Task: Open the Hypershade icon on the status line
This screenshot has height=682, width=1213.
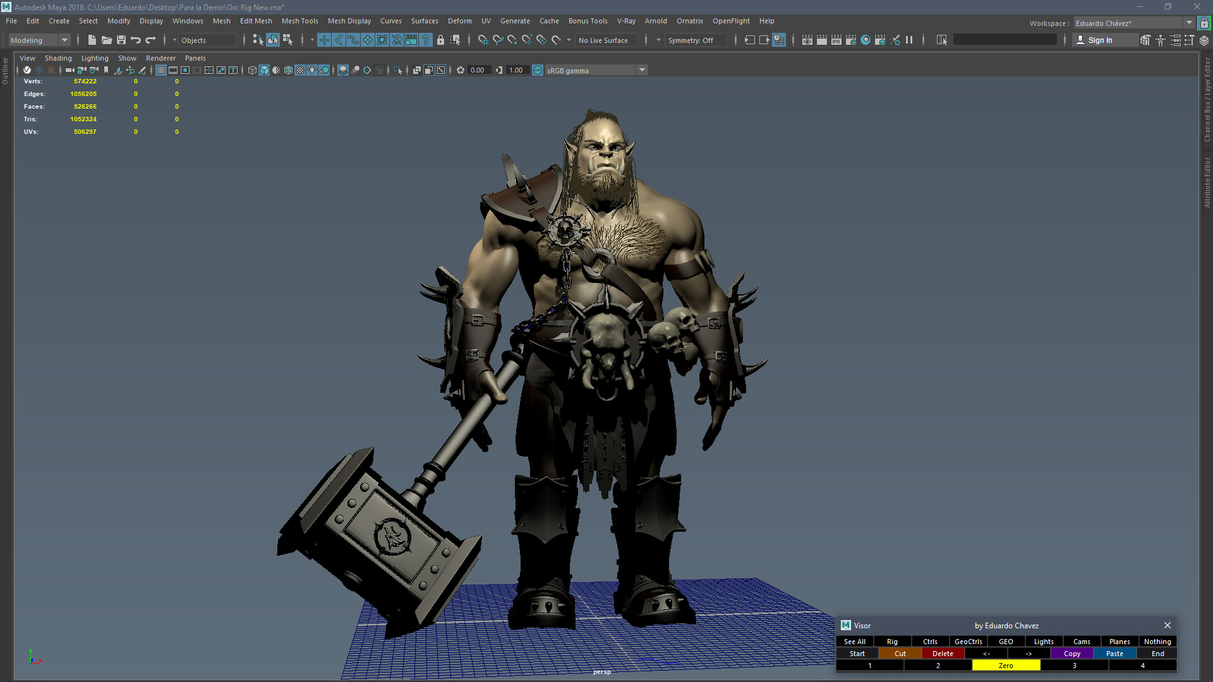Action: click(866, 40)
